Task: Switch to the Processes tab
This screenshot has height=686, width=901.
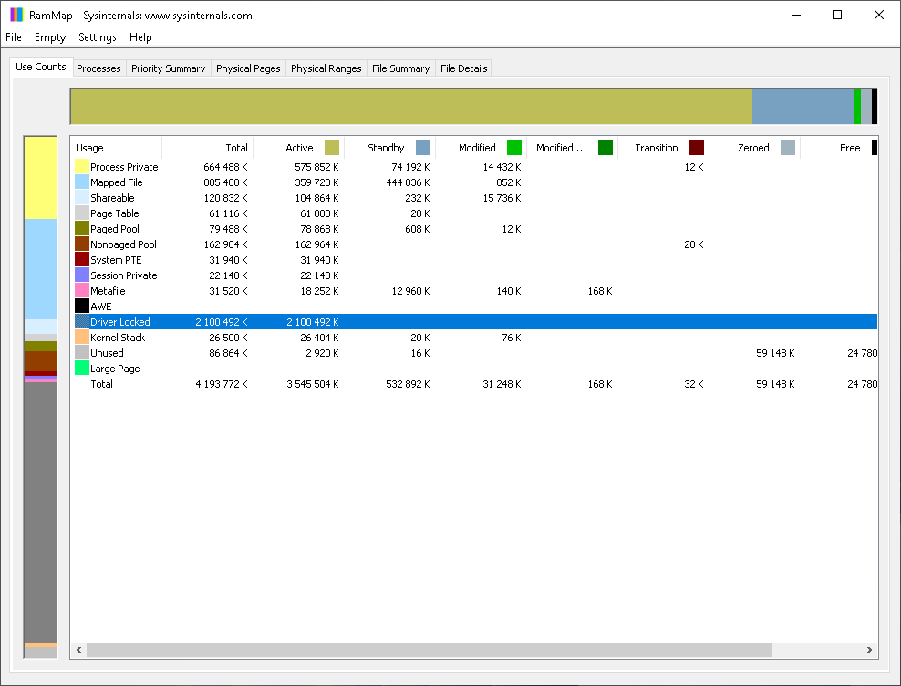Action: pyautogui.click(x=98, y=68)
